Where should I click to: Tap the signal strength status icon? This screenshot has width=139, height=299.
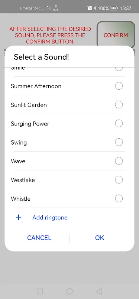click(x=49, y=8)
